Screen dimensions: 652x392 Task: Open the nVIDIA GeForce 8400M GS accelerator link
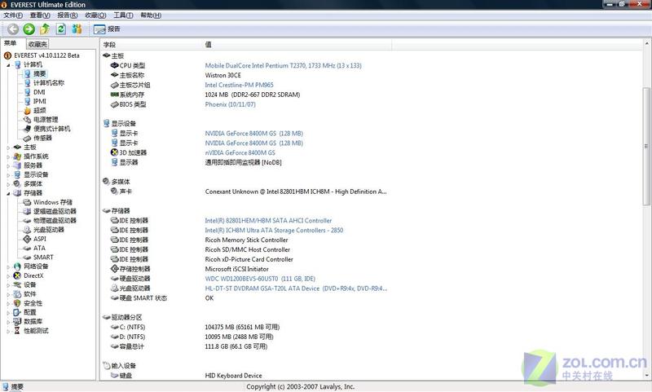coord(240,152)
